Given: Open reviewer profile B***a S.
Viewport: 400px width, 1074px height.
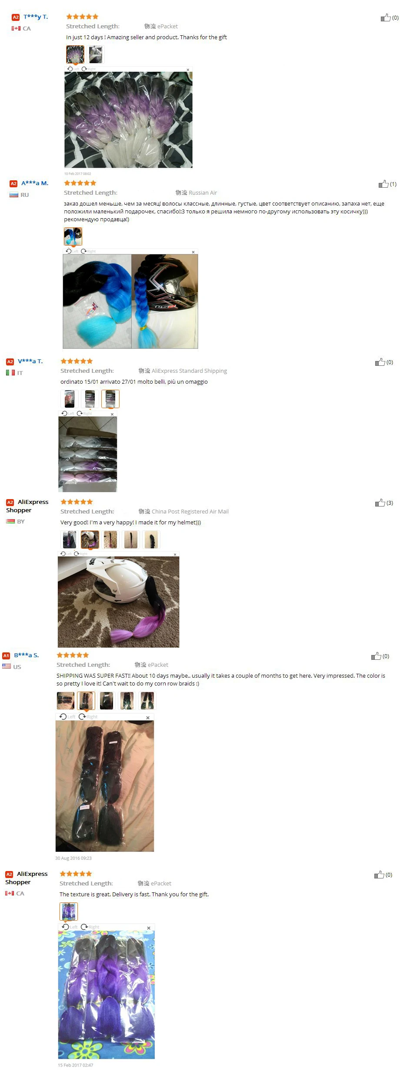Looking at the screenshot, I should [x=27, y=655].
